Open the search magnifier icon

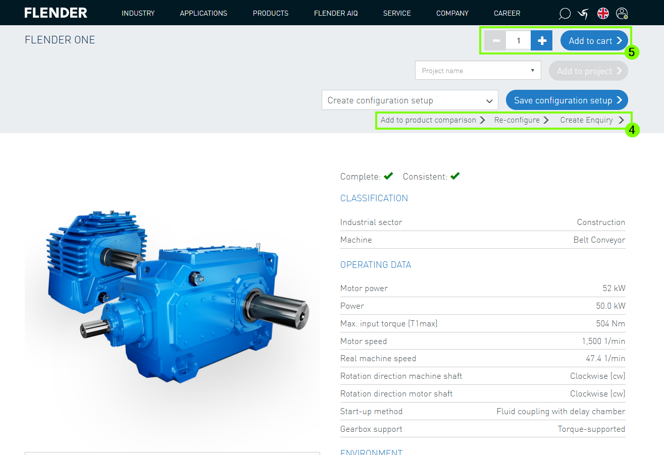(x=565, y=14)
